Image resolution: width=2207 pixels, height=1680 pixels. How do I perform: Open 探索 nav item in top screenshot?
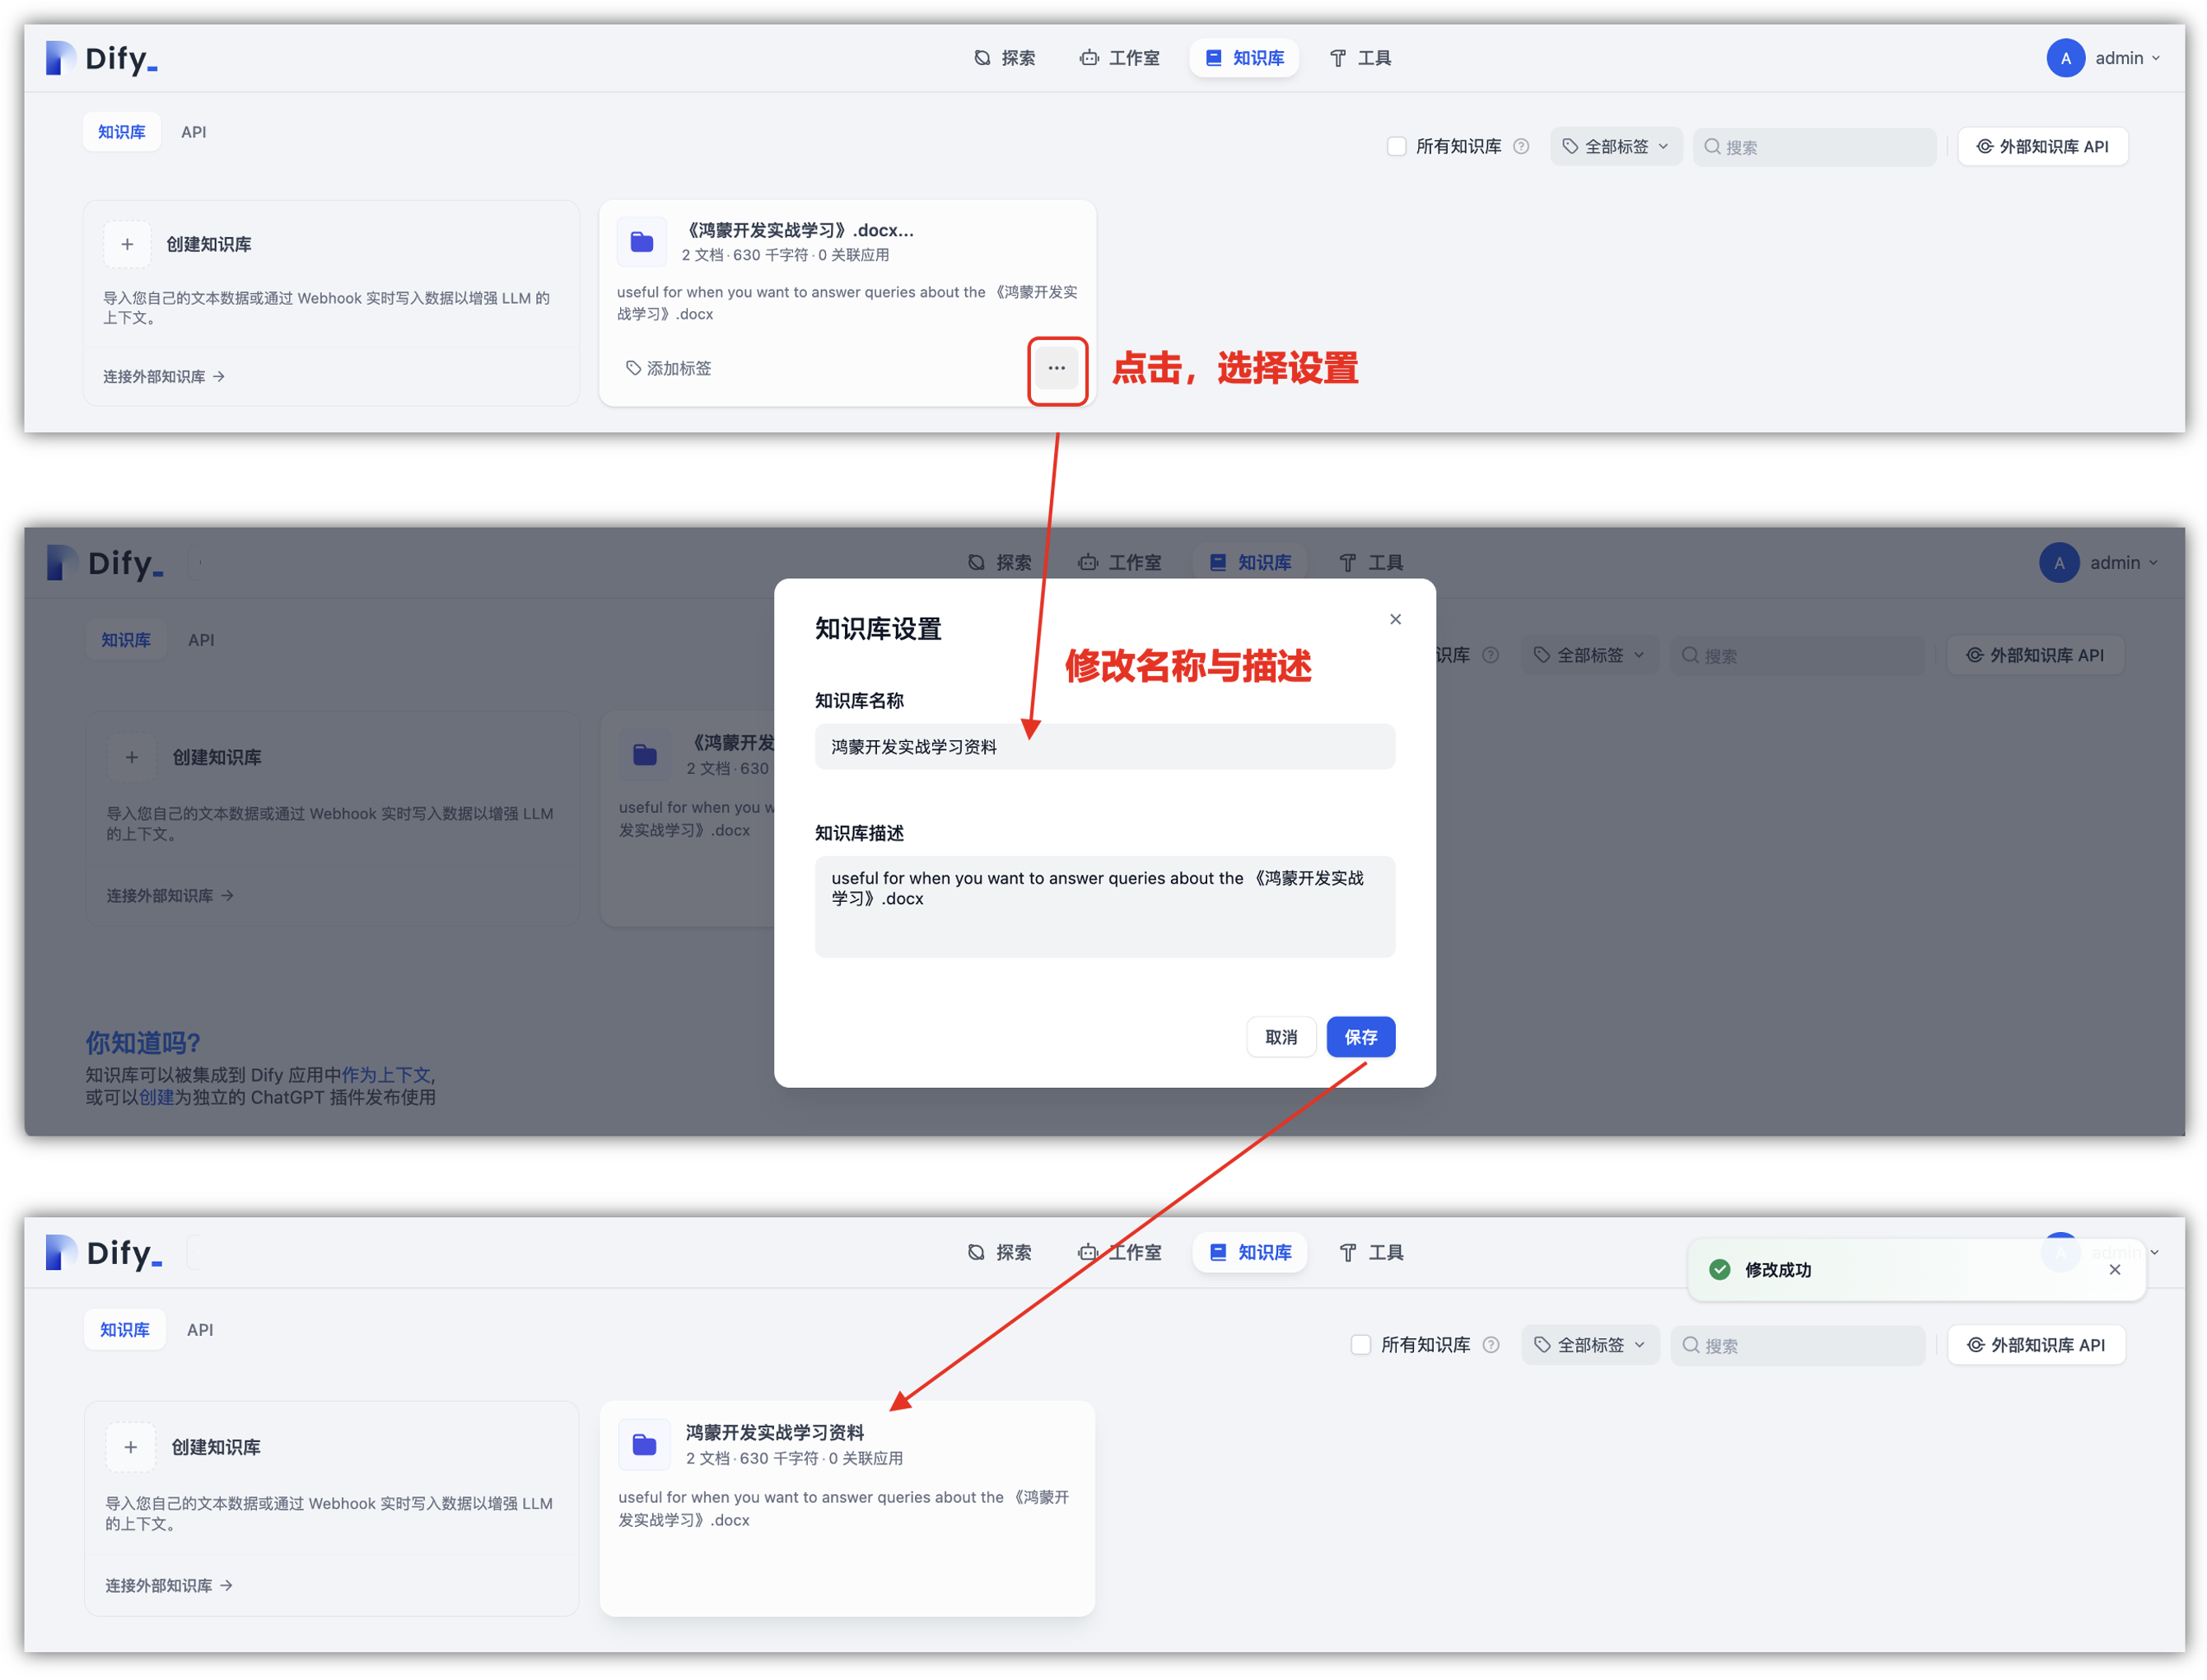tap(1004, 58)
